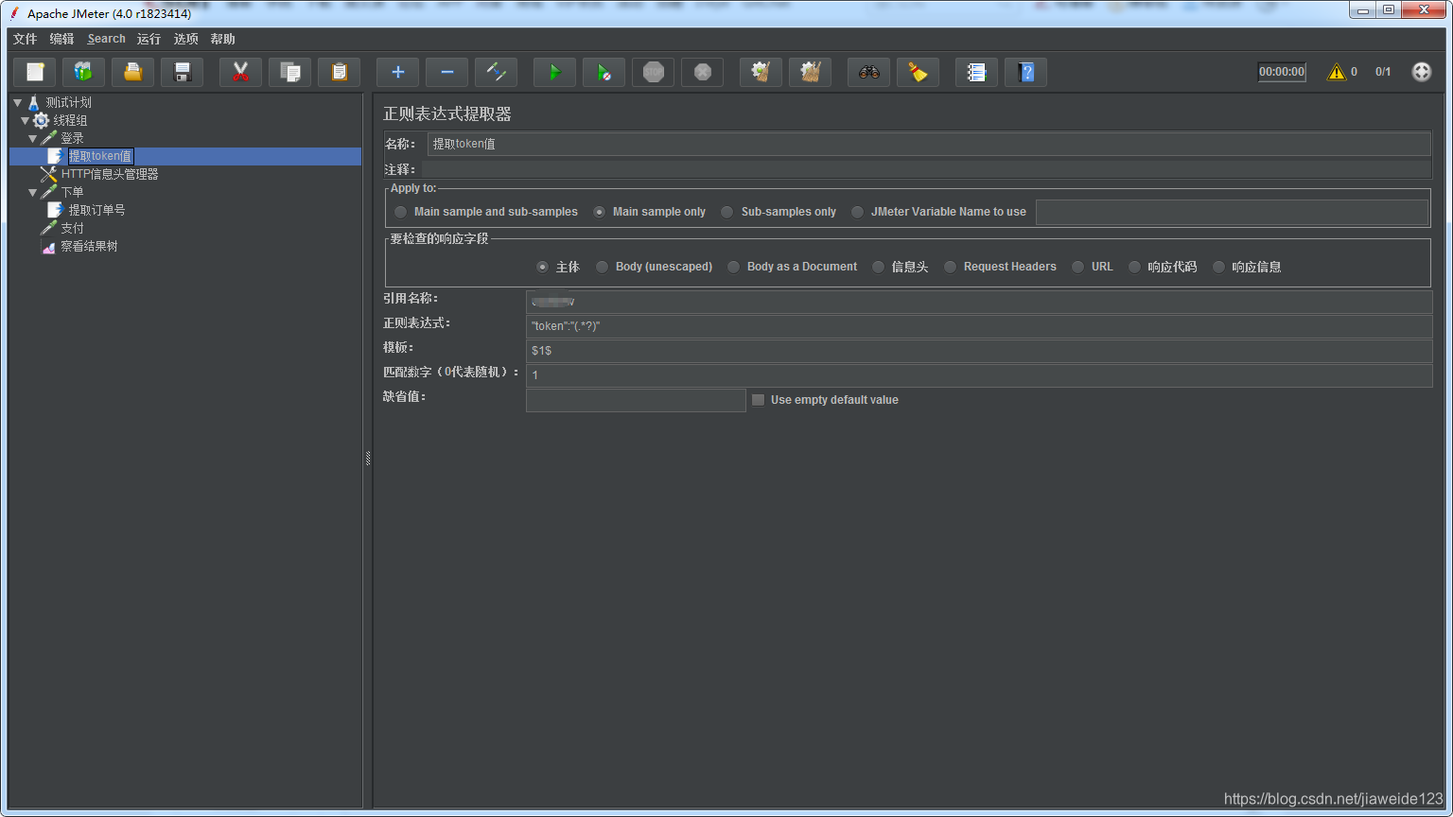Click the remote engines status icon
The image size is (1453, 817).
(1422, 72)
